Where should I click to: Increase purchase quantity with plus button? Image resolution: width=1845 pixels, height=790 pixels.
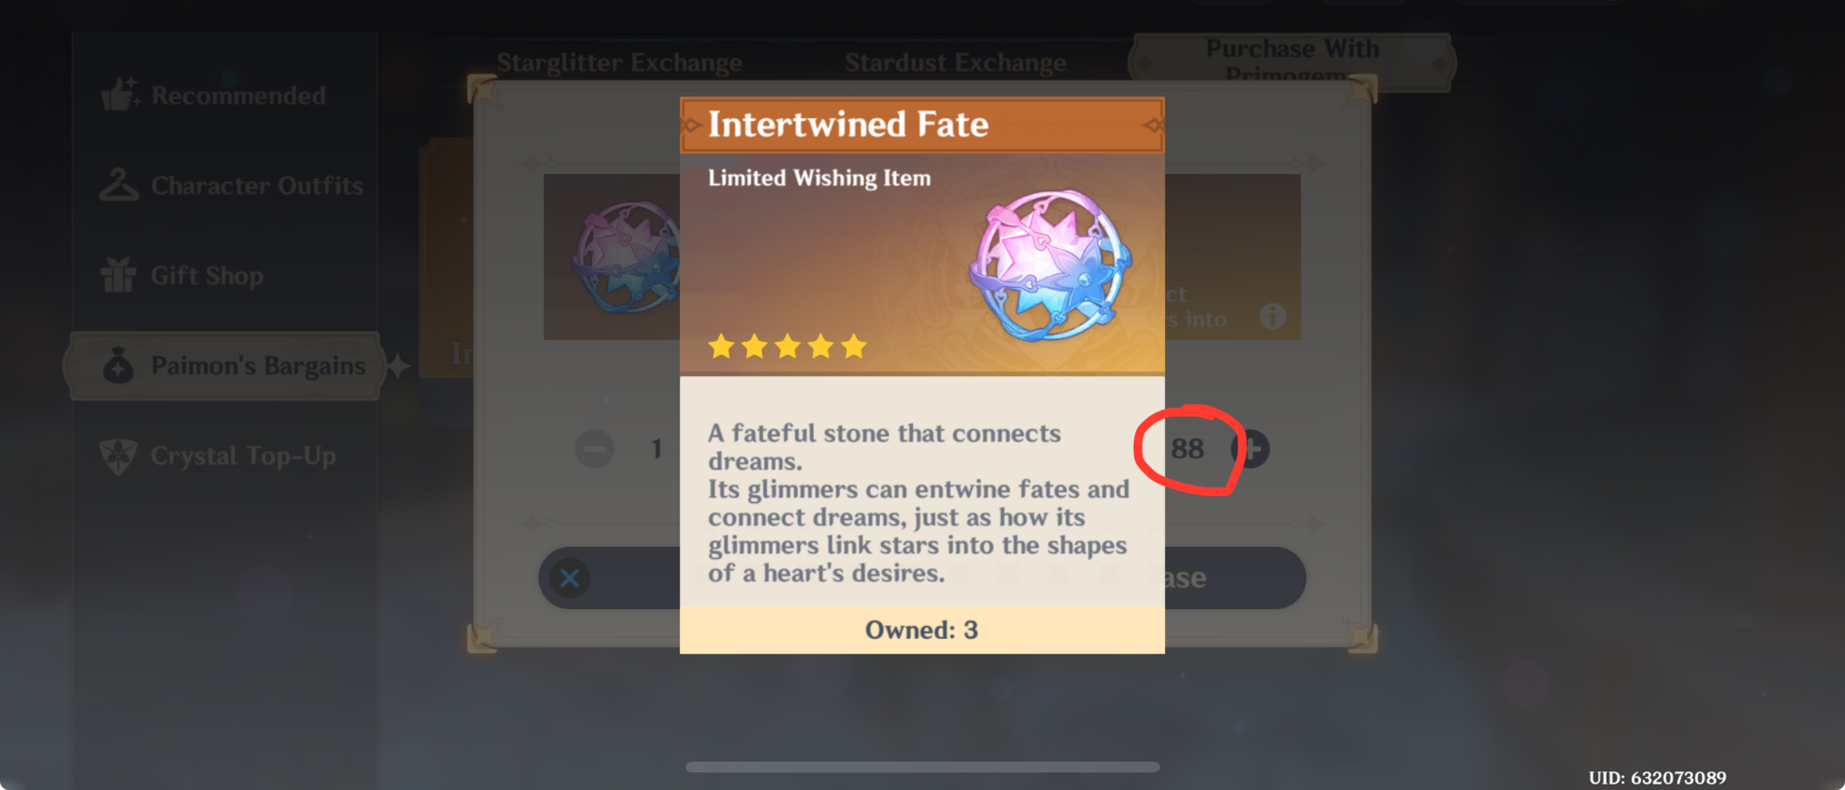1252,449
